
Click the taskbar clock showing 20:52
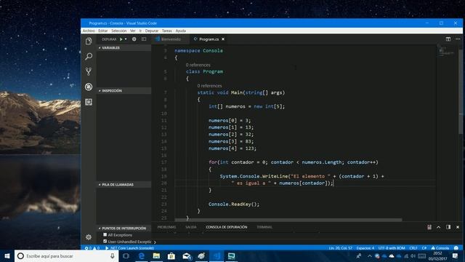(437, 256)
